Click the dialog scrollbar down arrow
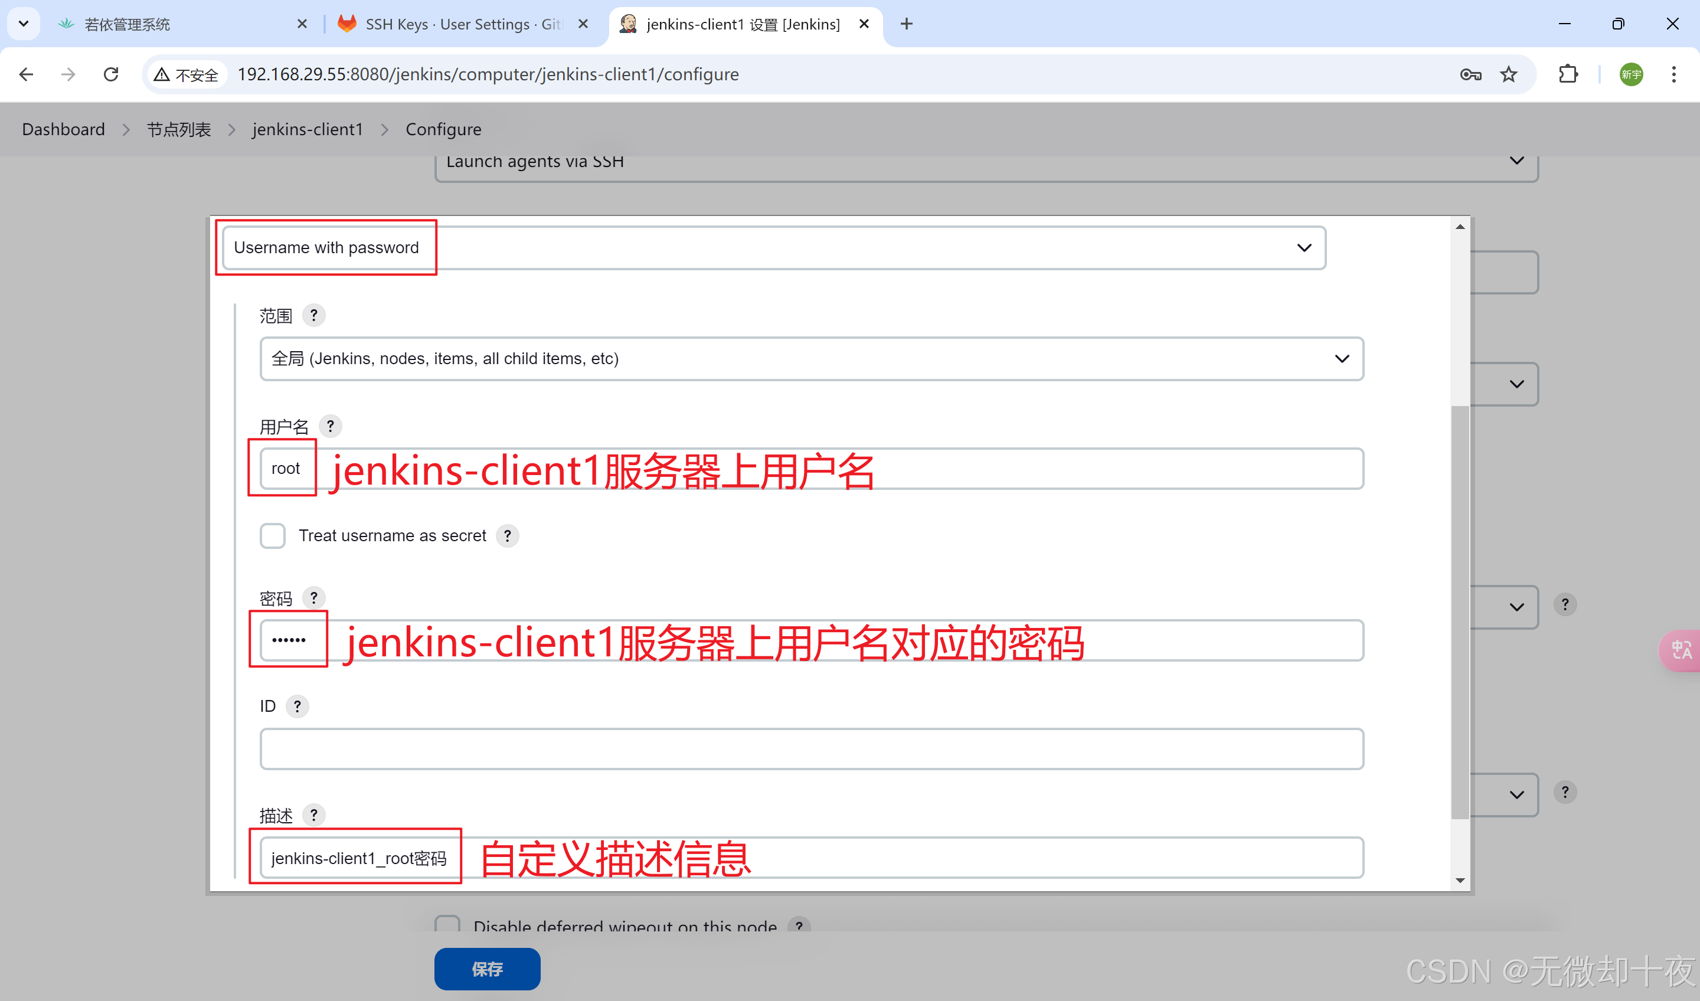1700x1001 pixels. pyautogui.click(x=1460, y=880)
